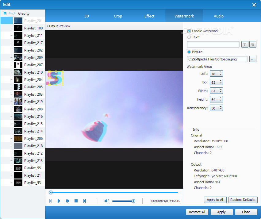This screenshot has width=261, height=219.
Task: Click the watermark text input field
Action: [x=213, y=44]
